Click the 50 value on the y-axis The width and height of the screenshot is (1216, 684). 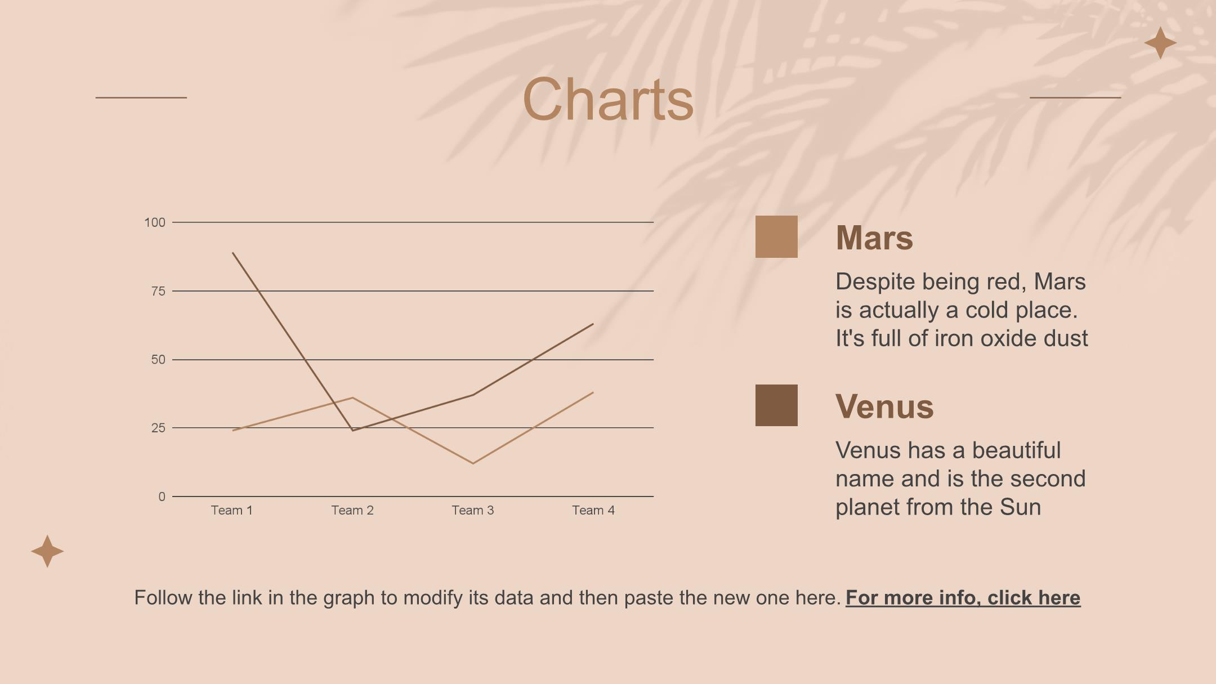coord(158,360)
